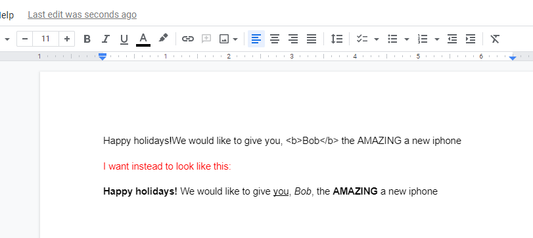Click the bold text 'Happy holidays!' in last line
The image size is (533, 238).
coord(140,191)
